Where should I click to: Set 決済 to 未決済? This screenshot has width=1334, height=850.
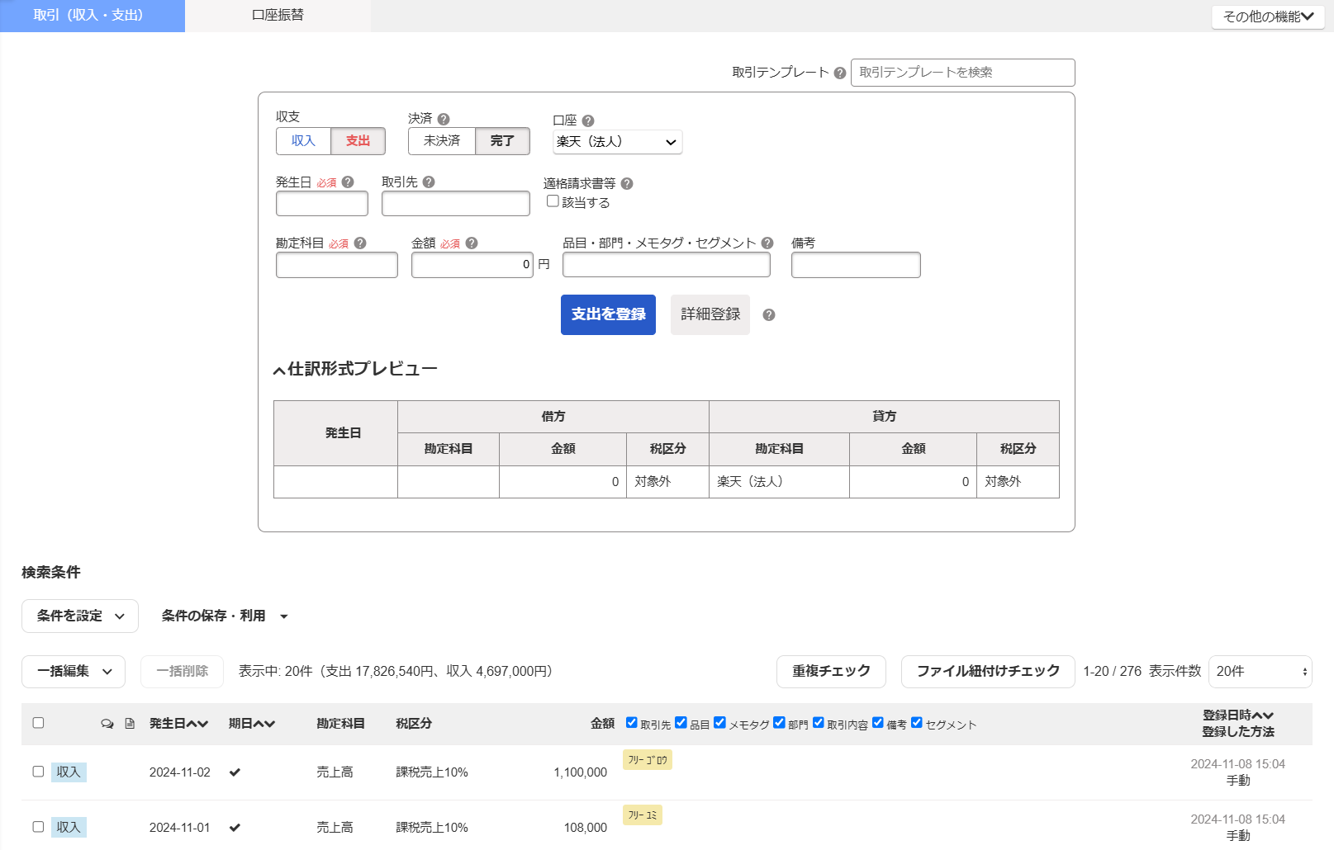[442, 141]
